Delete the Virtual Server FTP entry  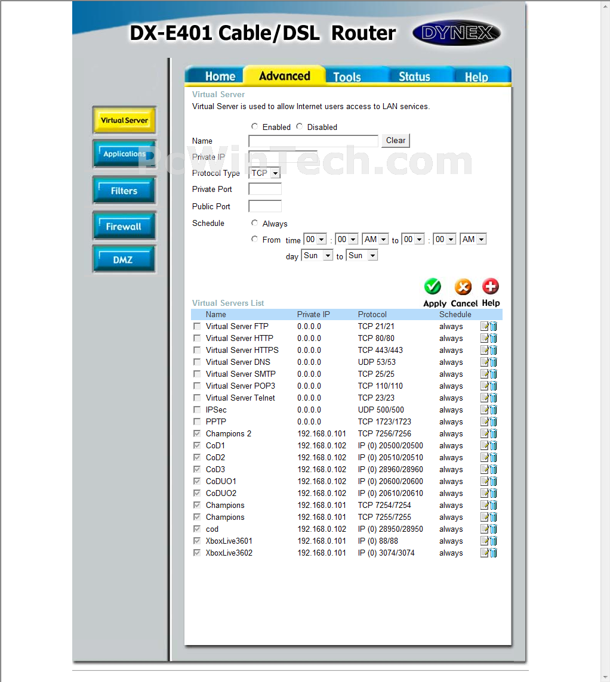pos(493,326)
